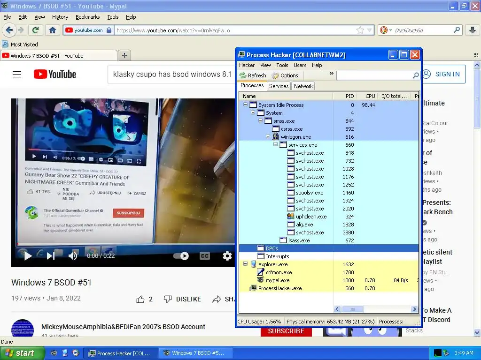The image size is (481, 360).
Task: Open Process Hacker View menu
Action: (265, 65)
